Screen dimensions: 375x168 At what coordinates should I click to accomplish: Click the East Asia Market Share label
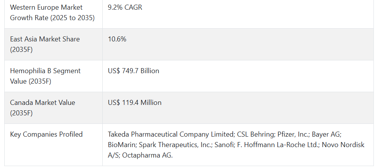tap(45, 44)
